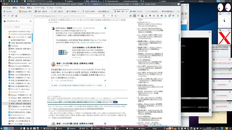Click the Twitter bird icon on the quoted tweet

[x=105, y=28]
